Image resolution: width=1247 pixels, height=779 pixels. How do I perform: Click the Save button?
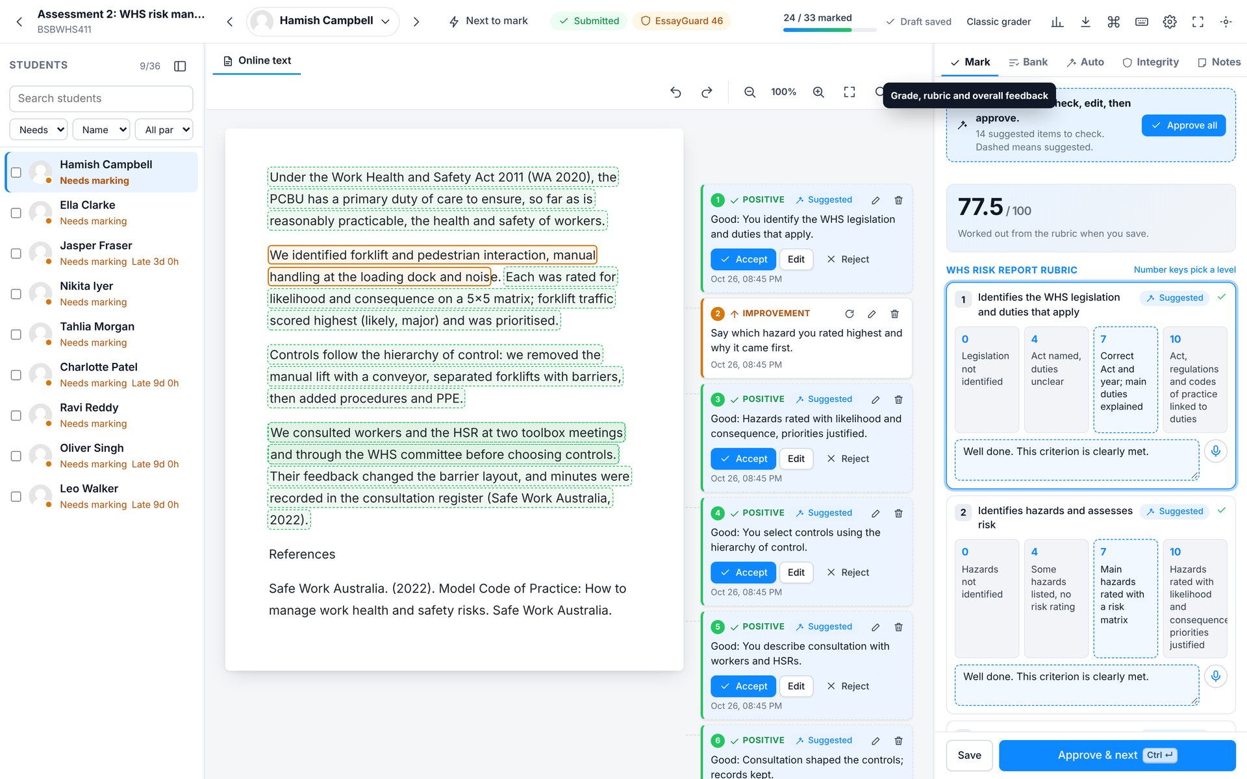[969, 755]
